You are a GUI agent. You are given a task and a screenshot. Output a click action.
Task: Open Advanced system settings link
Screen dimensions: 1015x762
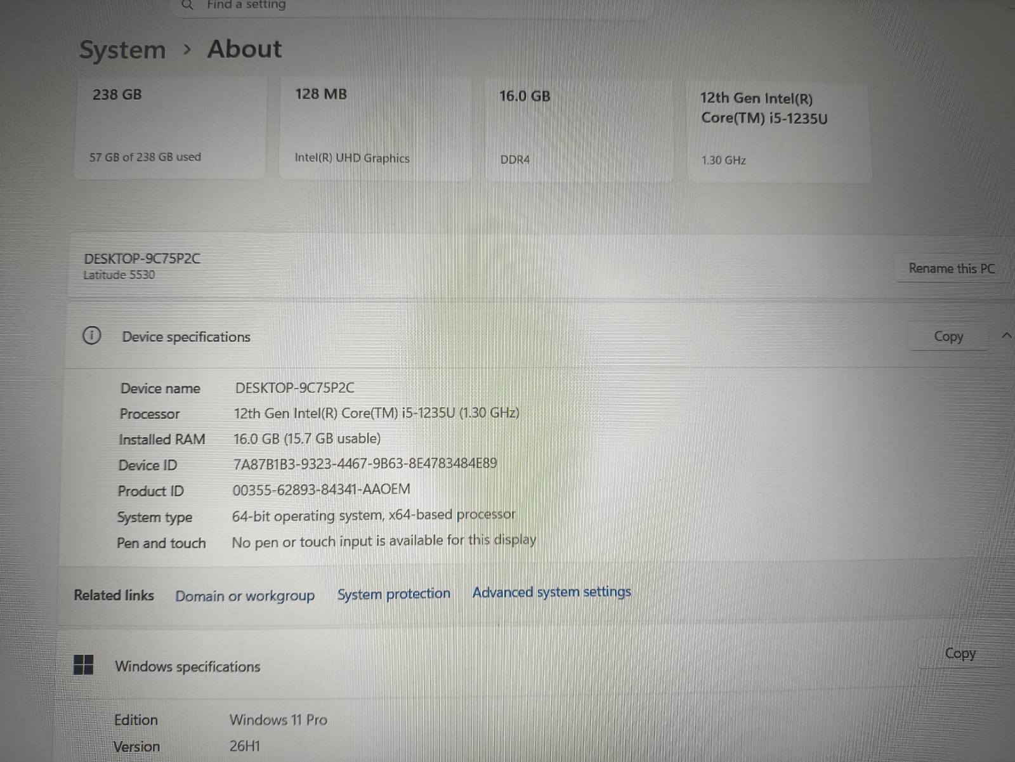[552, 592]
